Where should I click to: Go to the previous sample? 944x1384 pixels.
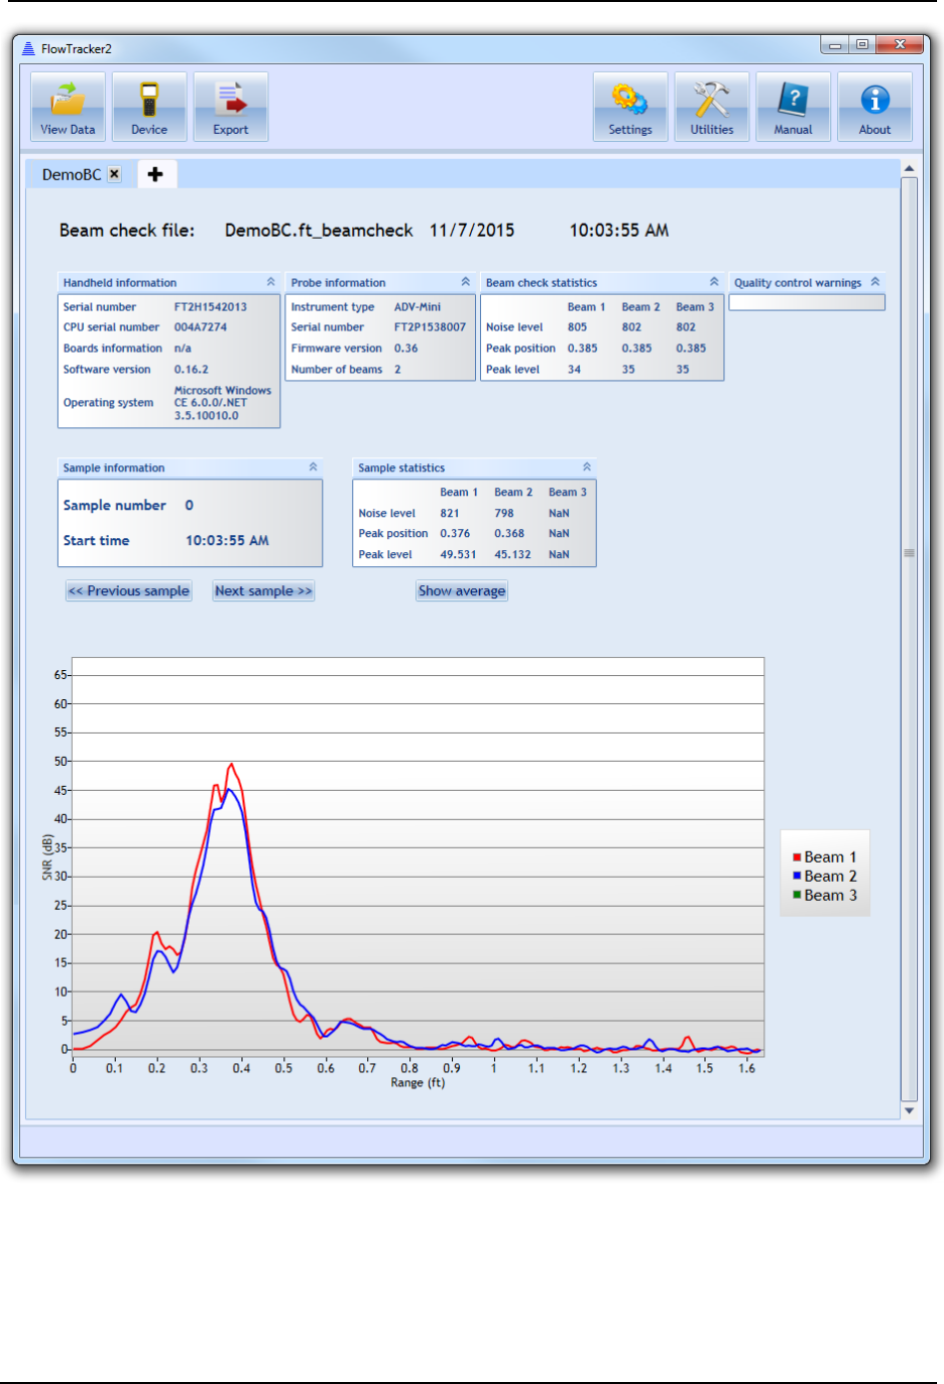[129, 591]
